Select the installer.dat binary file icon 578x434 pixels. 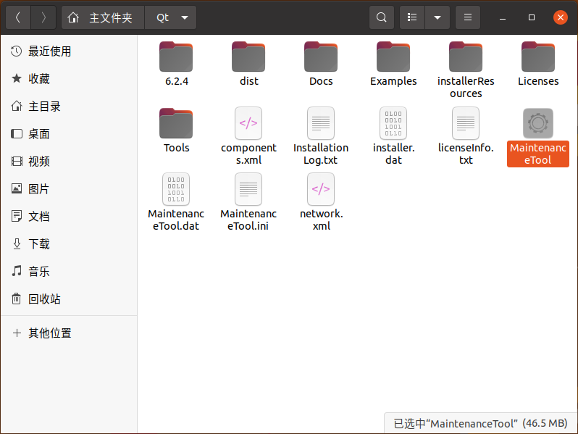tap(393, 123)
